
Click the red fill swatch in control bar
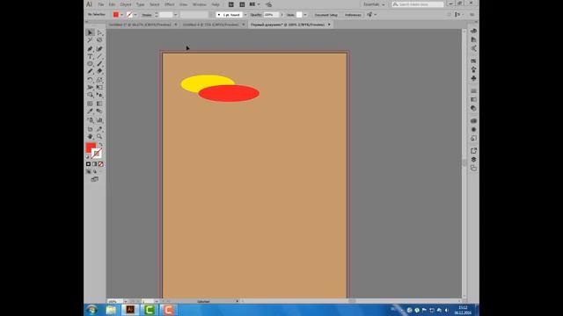[x=115, y=15]
